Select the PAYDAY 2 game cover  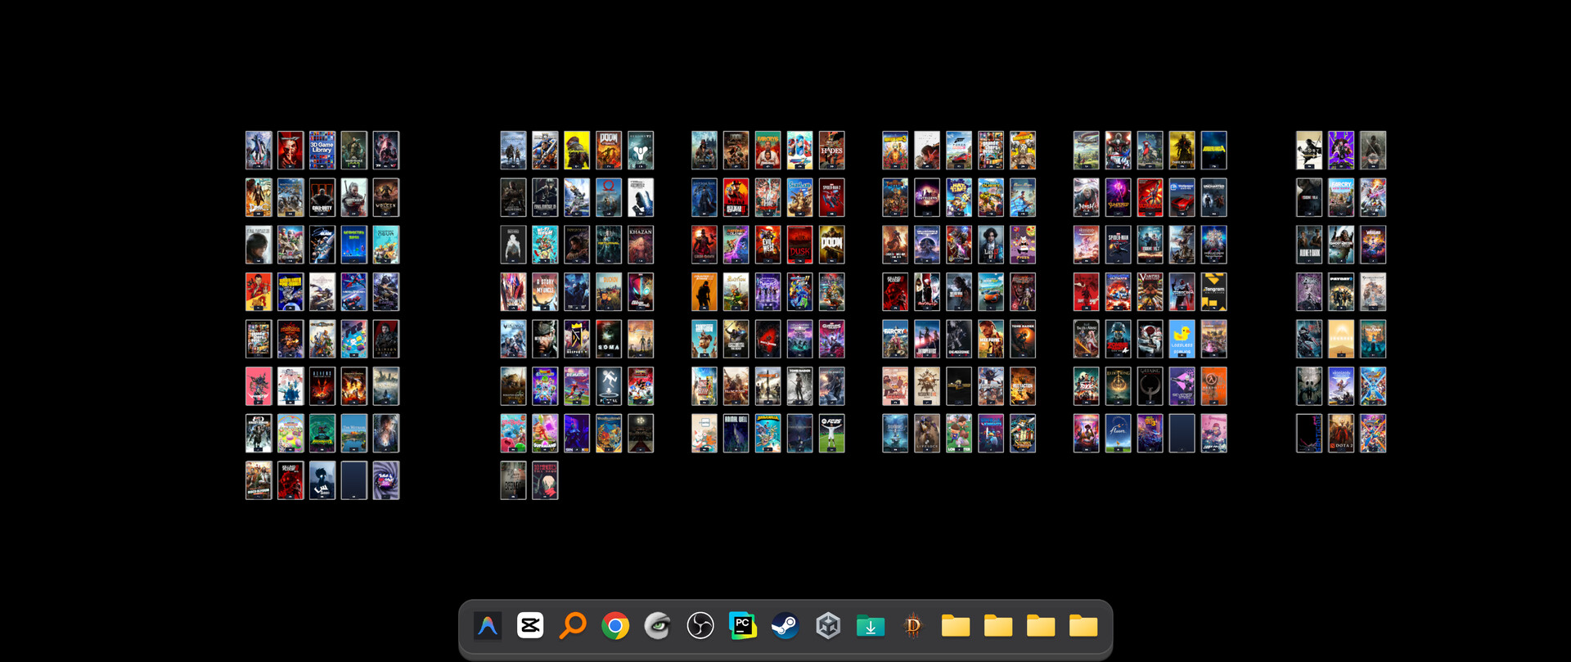click(x=1341, y=292)
